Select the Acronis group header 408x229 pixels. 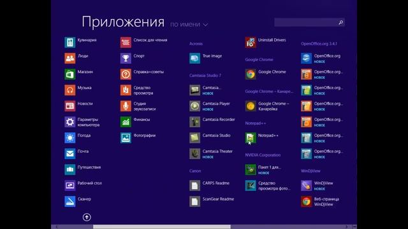tap(196, 44)
